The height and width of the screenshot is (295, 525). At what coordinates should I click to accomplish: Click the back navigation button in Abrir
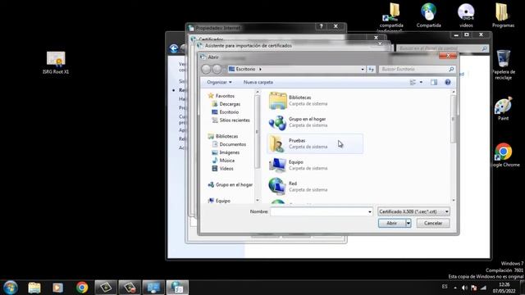206,69
